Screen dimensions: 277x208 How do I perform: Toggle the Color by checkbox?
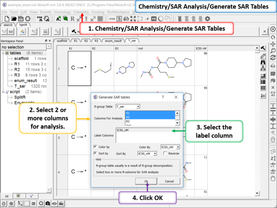tap(96, 147)
